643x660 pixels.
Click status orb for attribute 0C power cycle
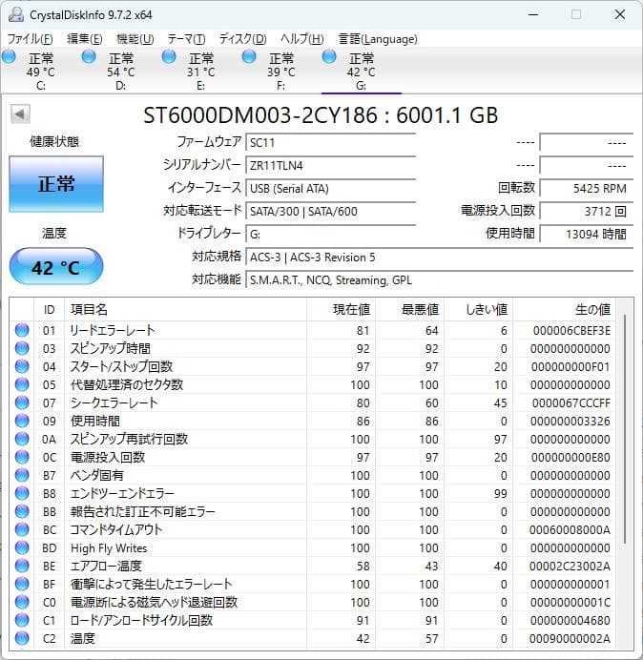coord(22,457)
